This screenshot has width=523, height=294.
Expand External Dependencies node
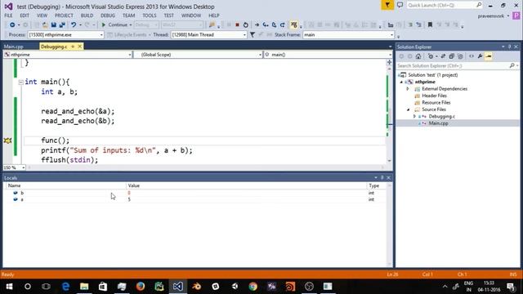[x=408, y=89]
